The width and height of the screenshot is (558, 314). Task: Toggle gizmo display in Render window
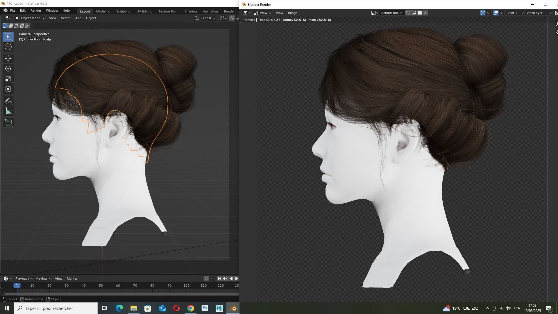pos(482,13)
